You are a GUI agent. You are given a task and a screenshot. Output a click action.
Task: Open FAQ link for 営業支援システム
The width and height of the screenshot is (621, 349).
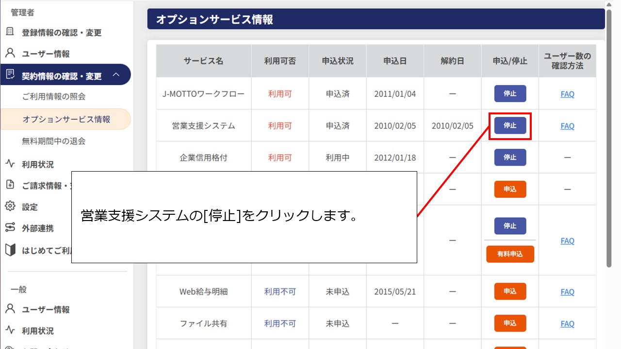567,126
